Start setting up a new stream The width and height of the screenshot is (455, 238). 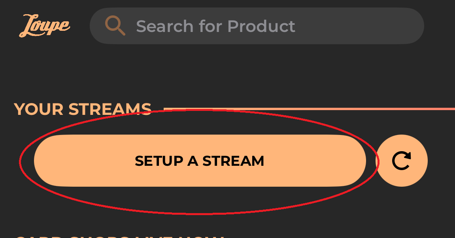pyautogui.click(x=200, y=161)
